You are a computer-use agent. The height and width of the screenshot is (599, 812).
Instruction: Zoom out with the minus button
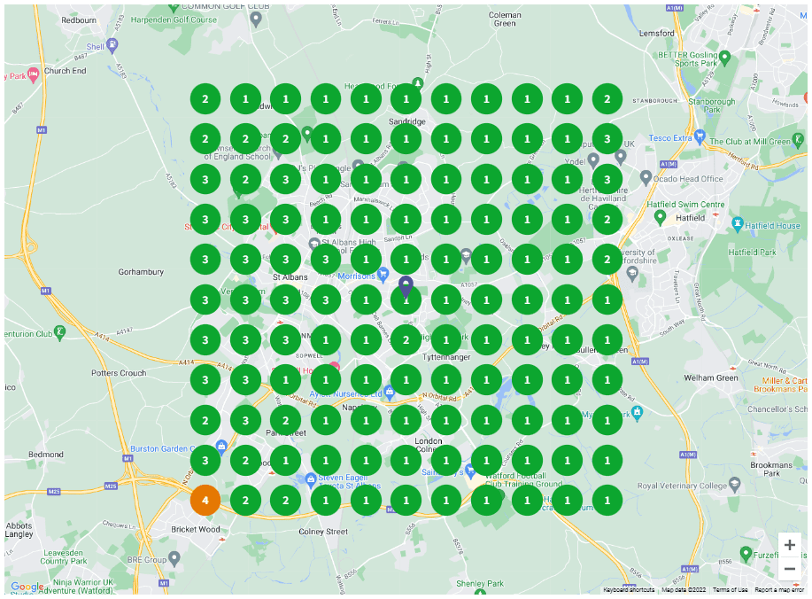point(790,569)
